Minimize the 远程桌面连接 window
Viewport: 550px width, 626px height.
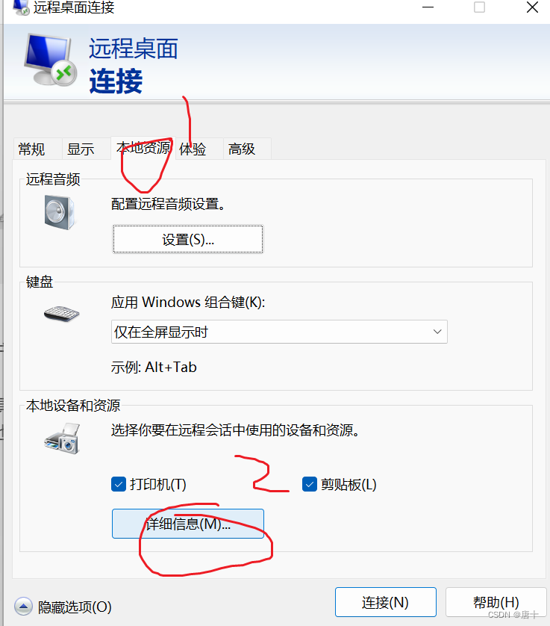pos(428,7)
